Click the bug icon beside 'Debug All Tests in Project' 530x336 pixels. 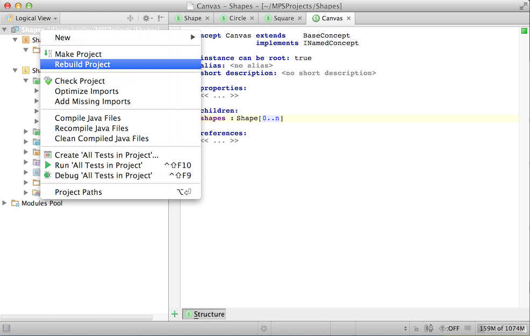click(48, 176)
